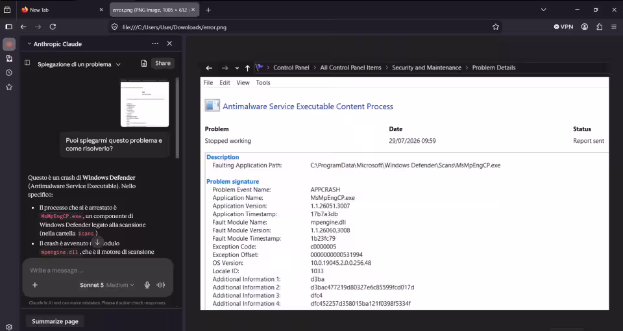Open the list all tabs dropdown

point(544,10)
